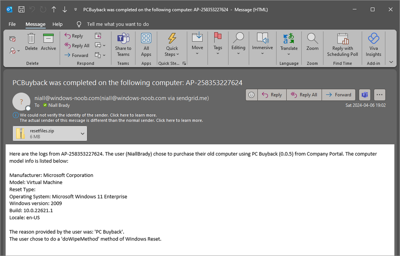Open the More actions ellipsis menu

click(x=380, y=95)
